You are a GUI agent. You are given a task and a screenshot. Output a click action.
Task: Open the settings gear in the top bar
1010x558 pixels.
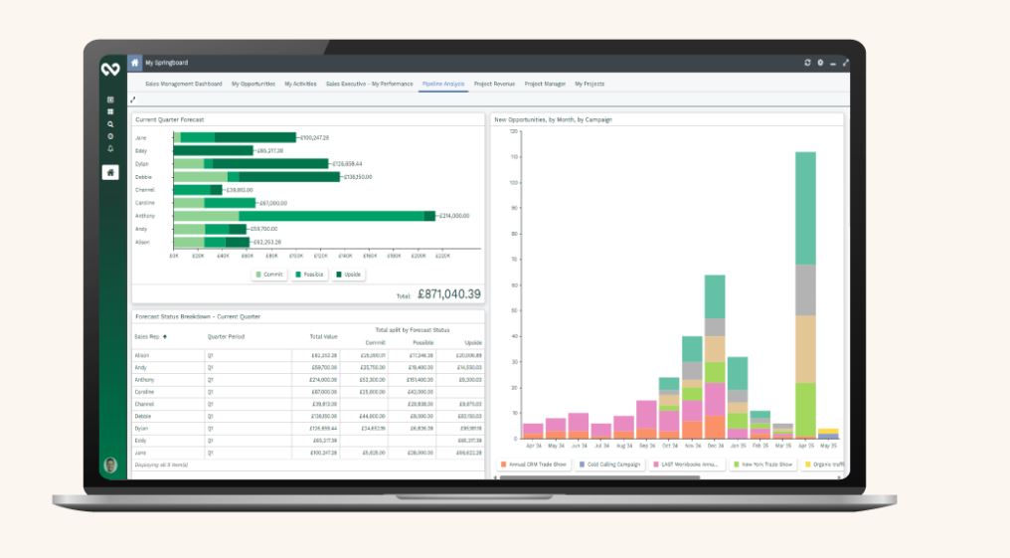tap(820, 63)
